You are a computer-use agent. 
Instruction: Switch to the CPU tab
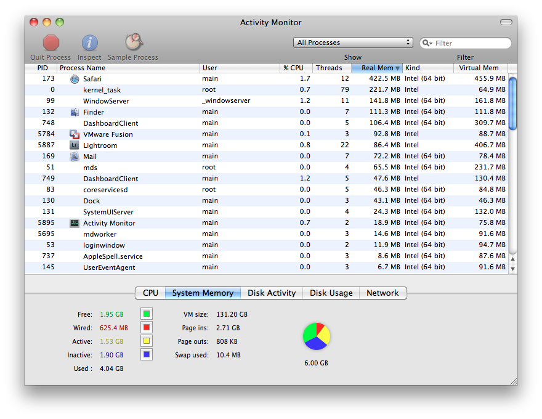[150, 293]
